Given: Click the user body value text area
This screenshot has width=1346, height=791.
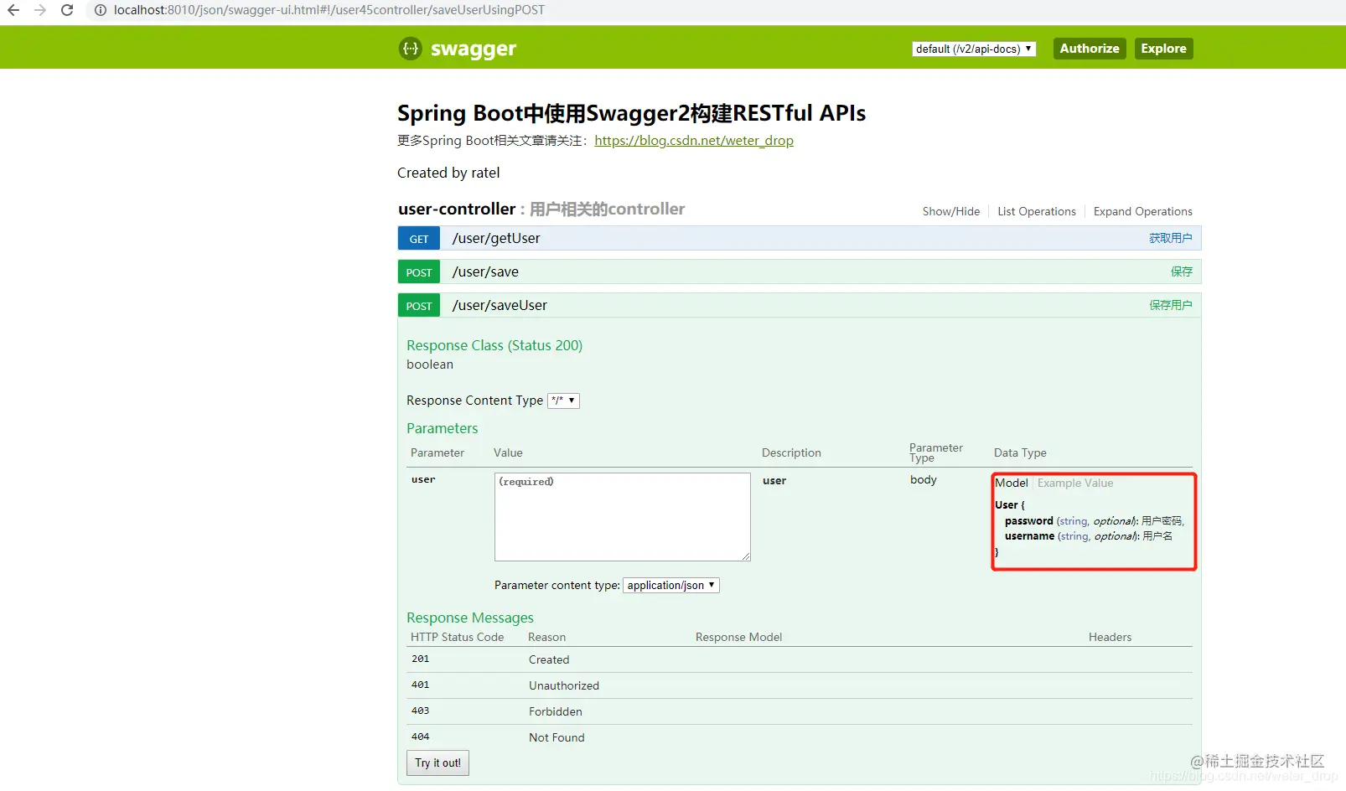Looking at the screenshot, I should tap(623, 517).
